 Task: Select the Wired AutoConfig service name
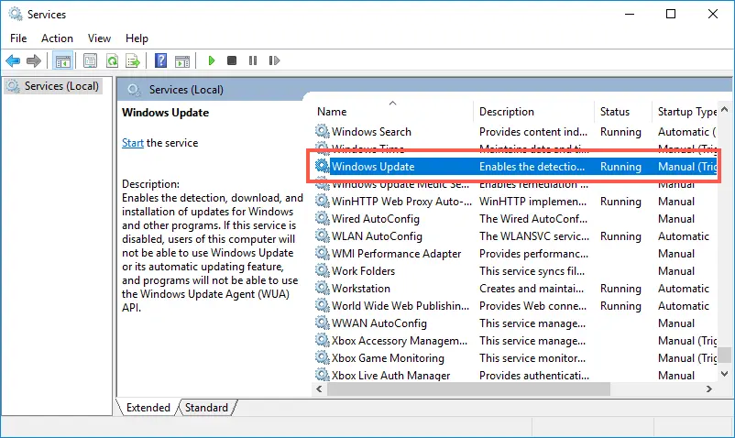[376, 219]
